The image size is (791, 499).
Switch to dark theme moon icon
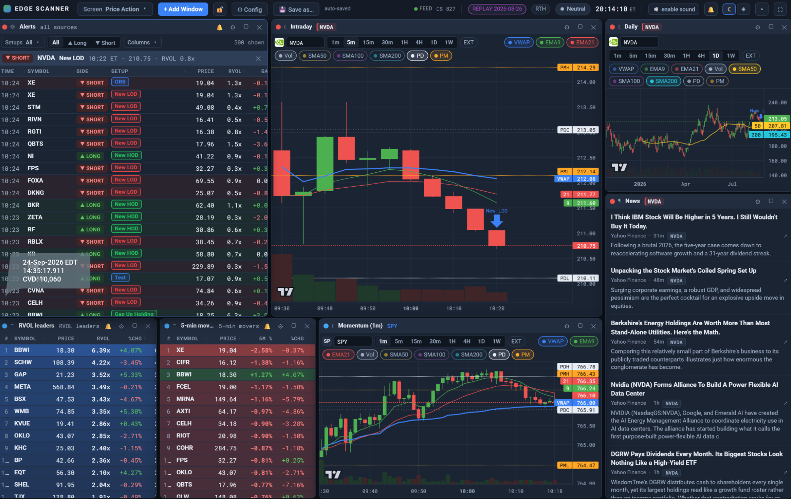[x=729, y=9]
